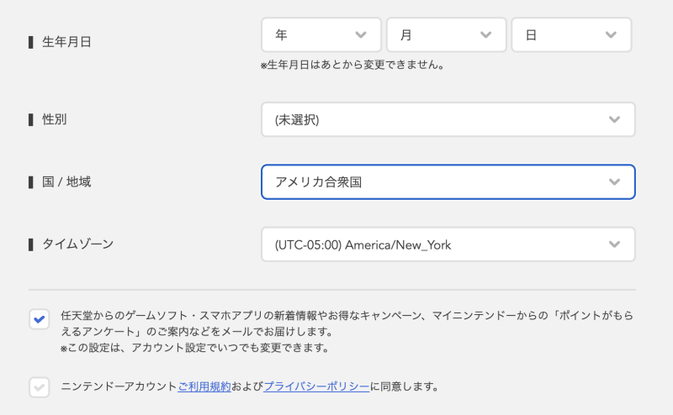Check the terms agreement 同意します checkbox

point(39,387)
